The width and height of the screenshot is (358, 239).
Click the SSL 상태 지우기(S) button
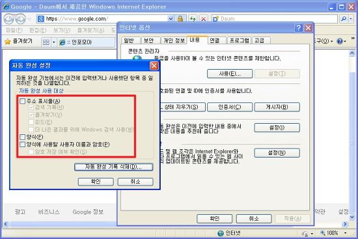pos(183,107)
